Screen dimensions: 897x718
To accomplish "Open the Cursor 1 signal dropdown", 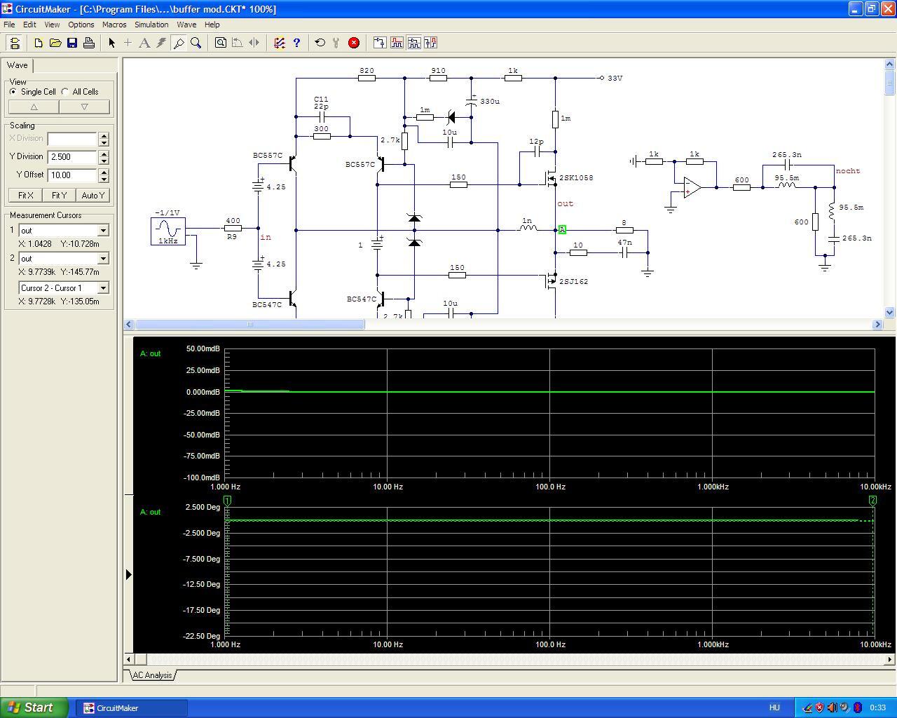I will [103, 231].
